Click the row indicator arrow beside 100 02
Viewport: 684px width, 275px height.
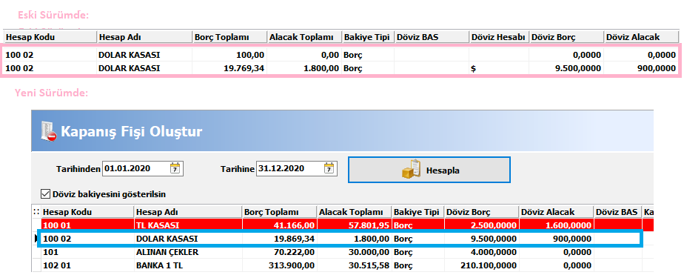(36, 239)
